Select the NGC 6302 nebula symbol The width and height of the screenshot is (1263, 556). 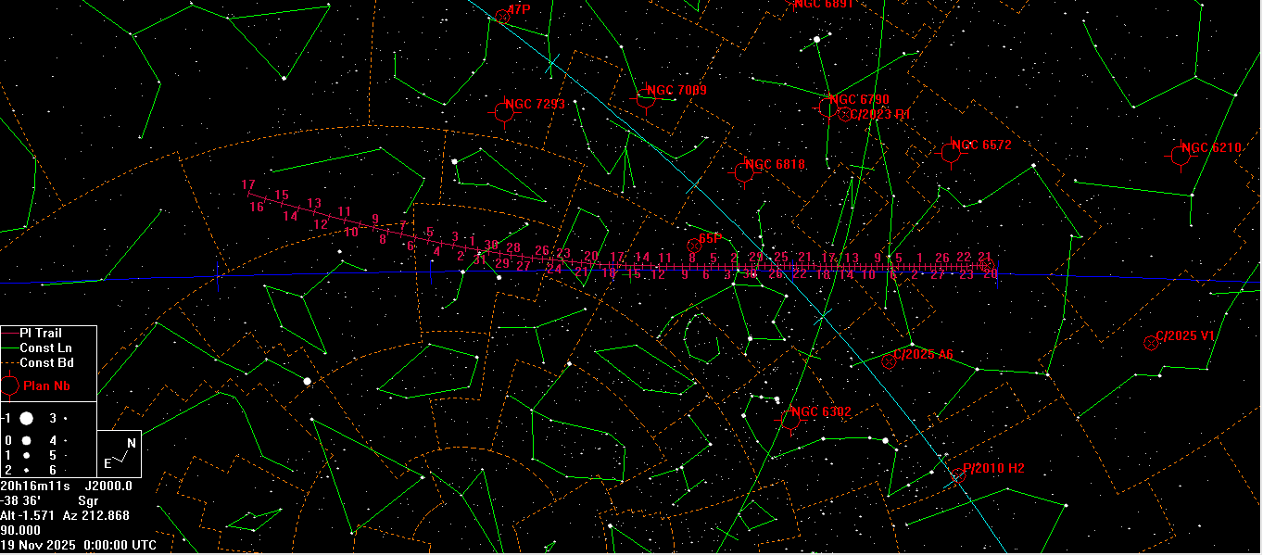789,419
